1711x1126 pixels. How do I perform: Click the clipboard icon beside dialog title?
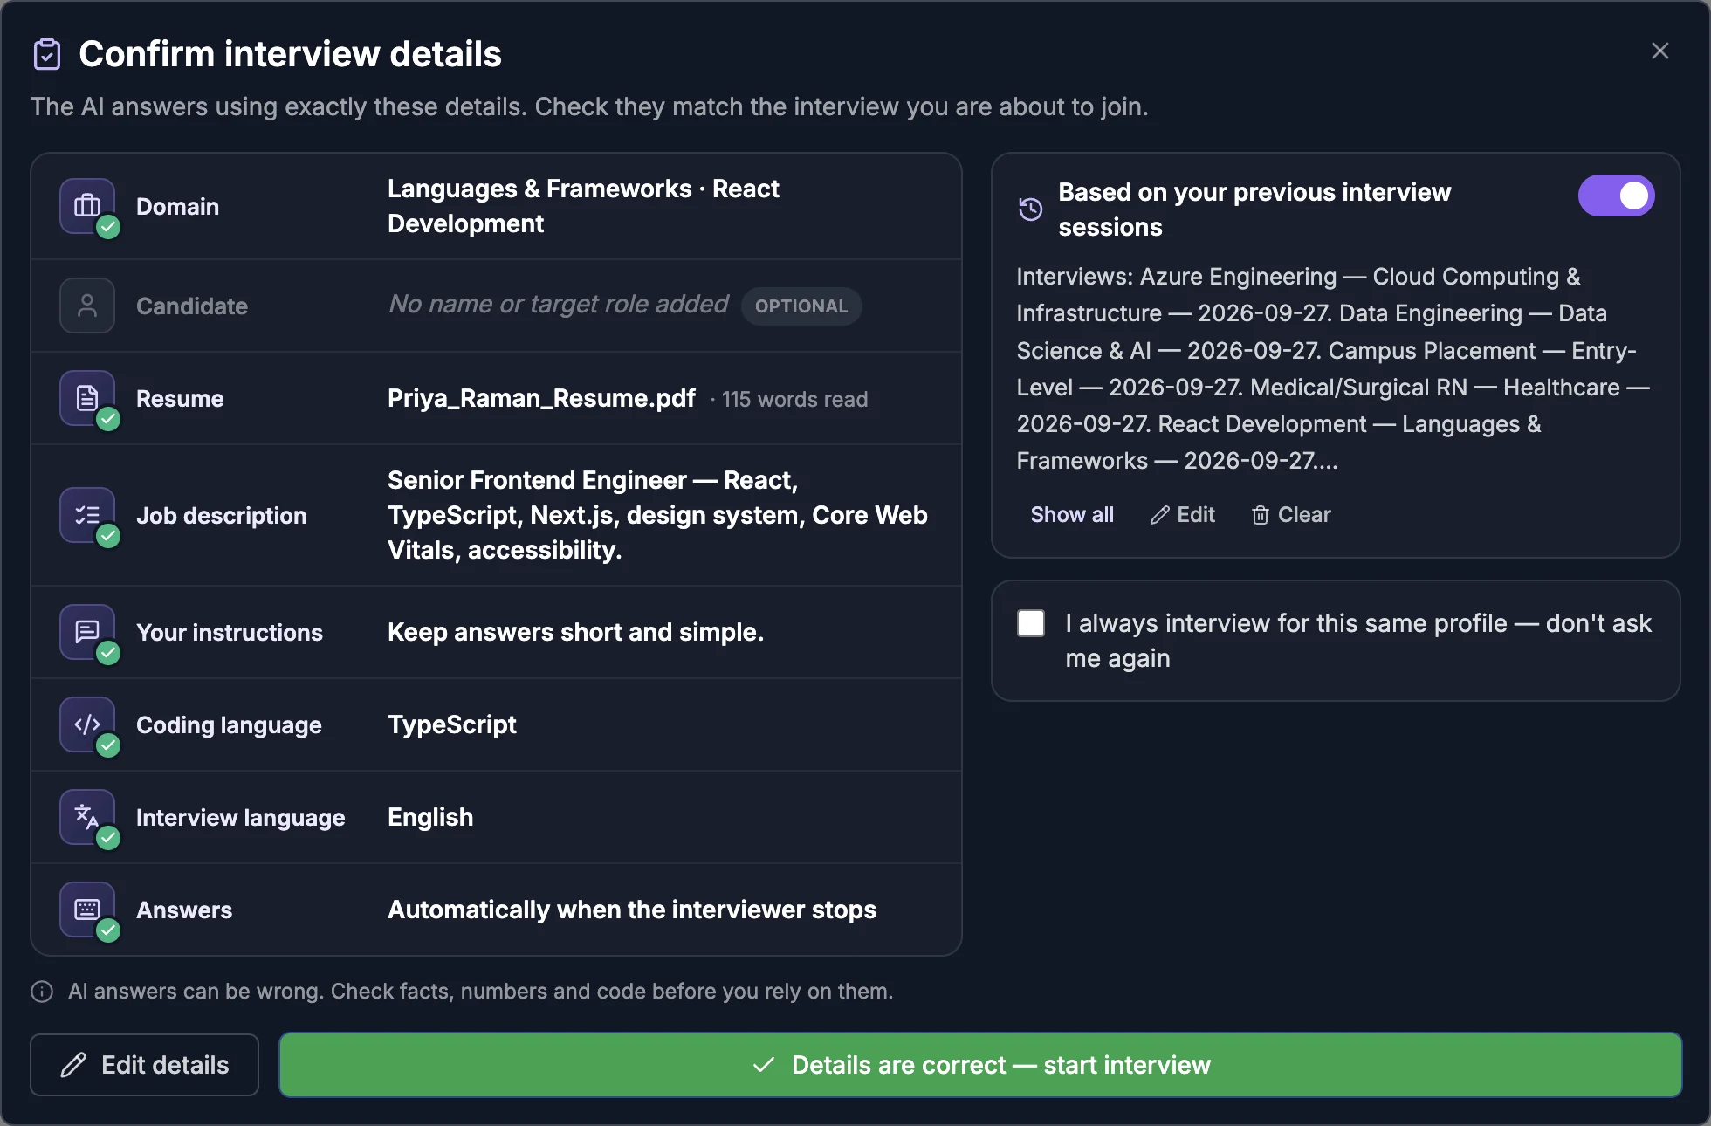(47, 54)
